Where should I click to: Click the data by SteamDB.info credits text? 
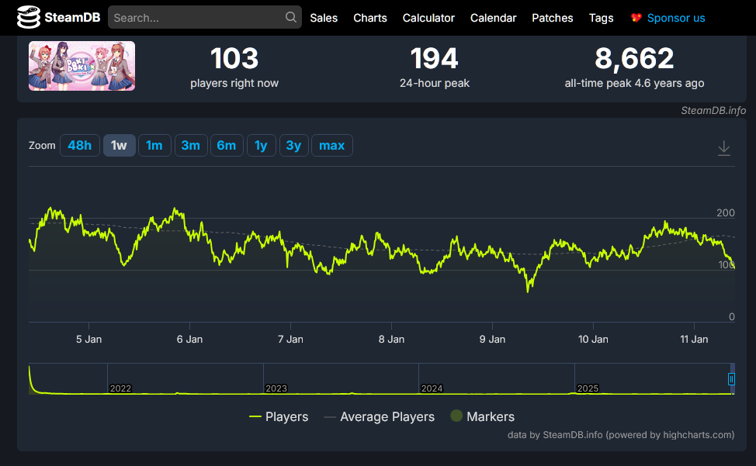click(x=621, y=435)
